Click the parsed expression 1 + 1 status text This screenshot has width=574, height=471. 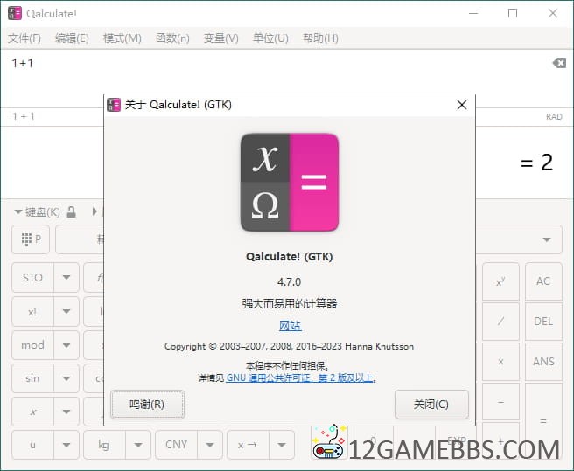[24, 116]
